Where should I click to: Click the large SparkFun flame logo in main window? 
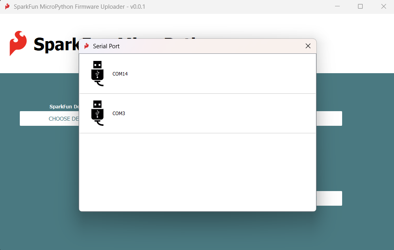click(x=18, y=43)
